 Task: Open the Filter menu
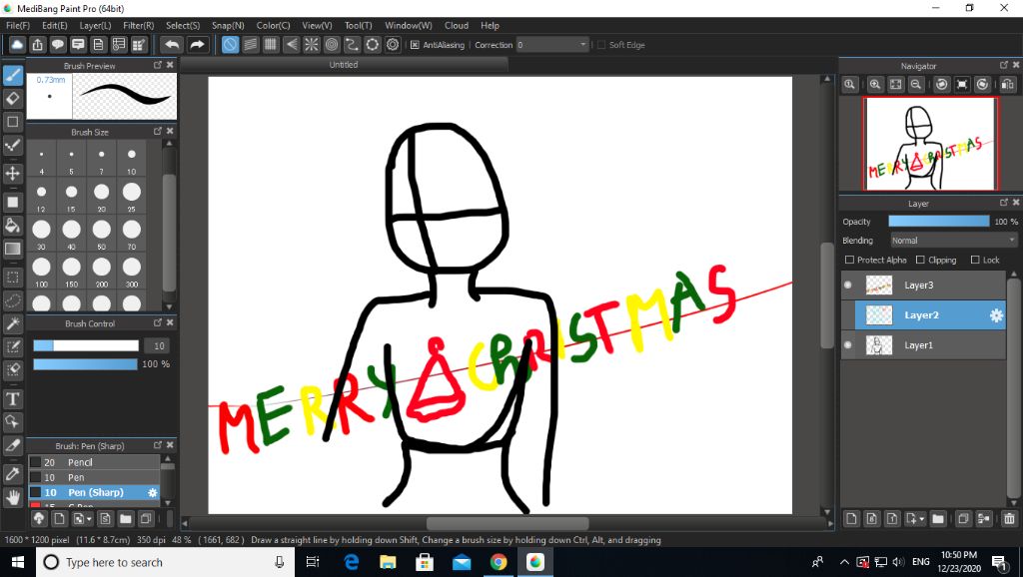tap(138, 25)
